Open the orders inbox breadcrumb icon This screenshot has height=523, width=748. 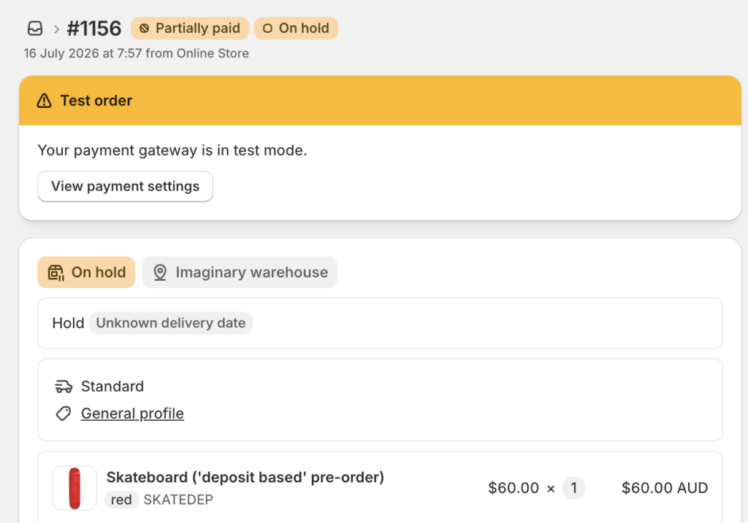(35, 28)
